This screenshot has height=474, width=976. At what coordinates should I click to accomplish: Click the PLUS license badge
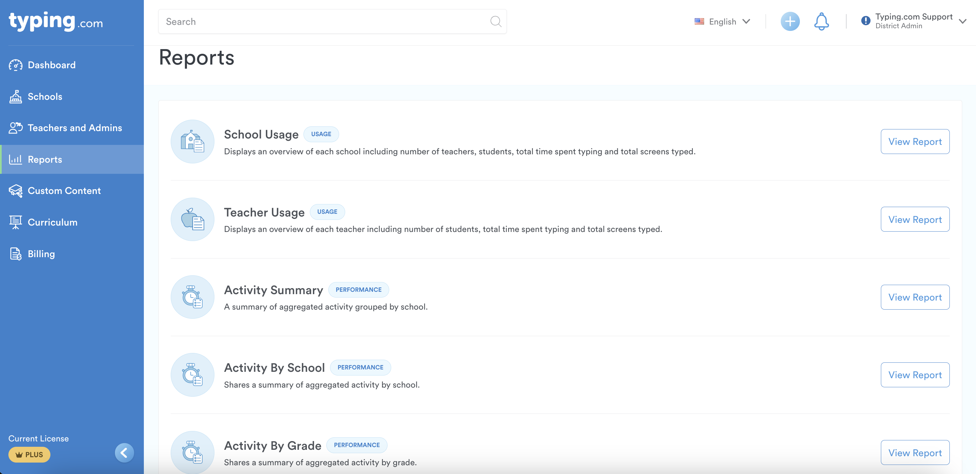(x=29, y=455)
